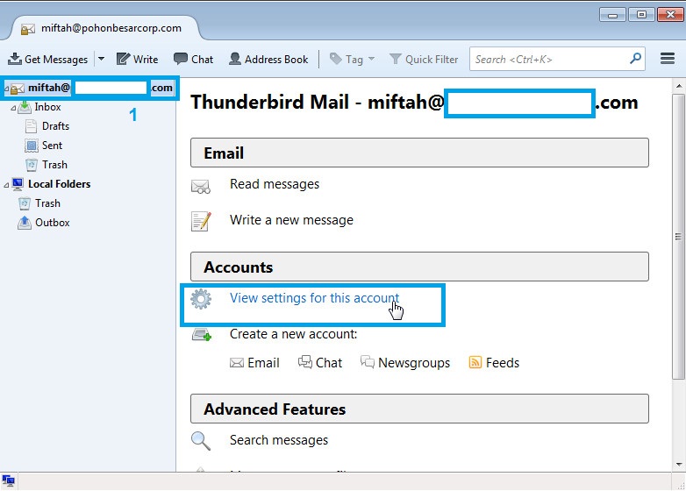The image size is (686, 491).
Task: Open the Address Book
Action: click(x=268, y=59)
